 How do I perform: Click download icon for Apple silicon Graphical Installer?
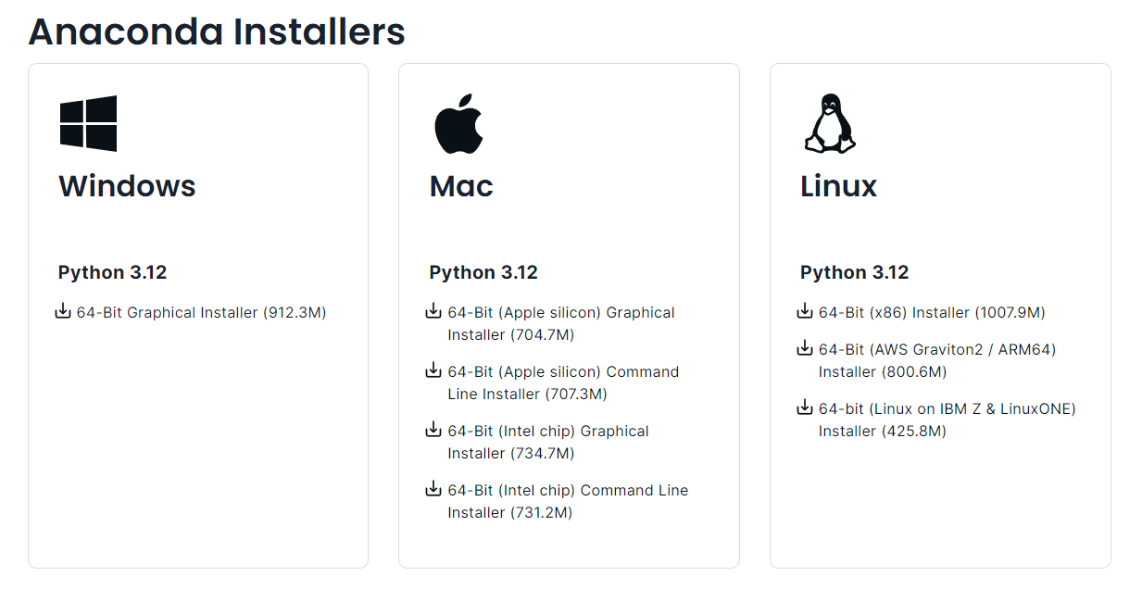[433, 312]
